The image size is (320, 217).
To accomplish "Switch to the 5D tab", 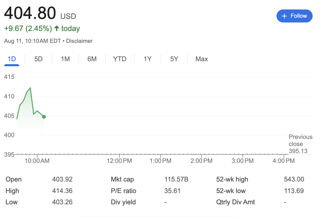I will (x=38, y=59).
